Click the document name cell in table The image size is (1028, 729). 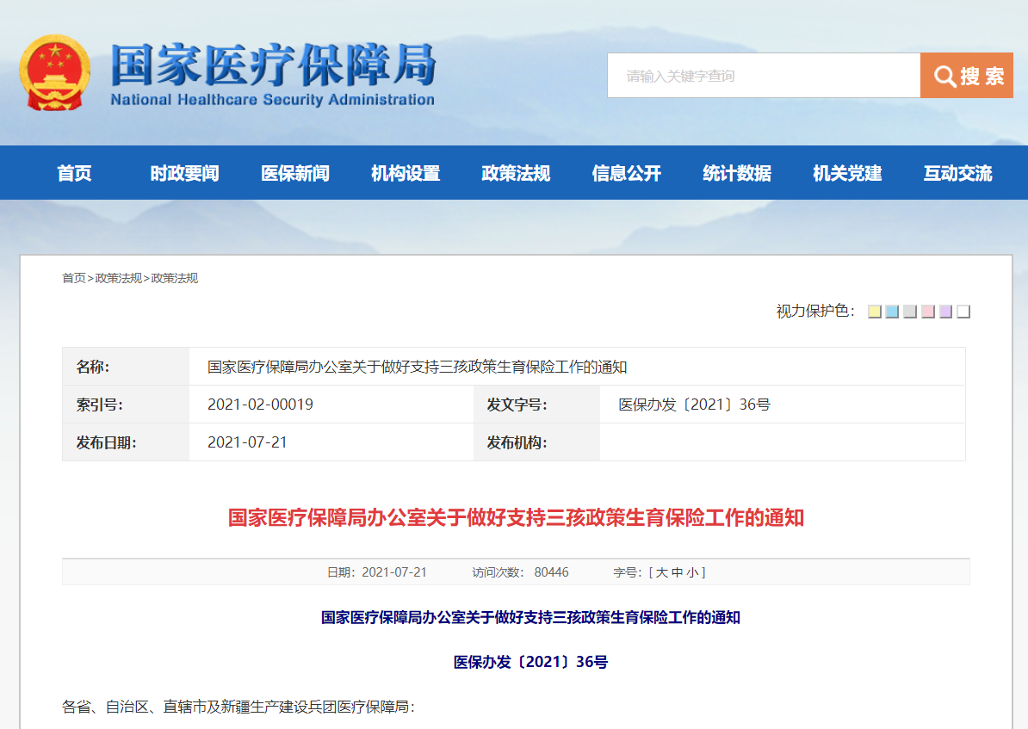point(577,367)
